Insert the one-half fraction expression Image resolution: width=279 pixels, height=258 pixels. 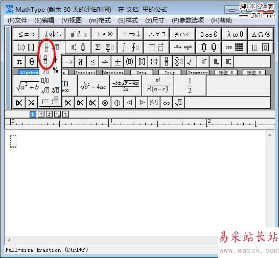(190, 86)
